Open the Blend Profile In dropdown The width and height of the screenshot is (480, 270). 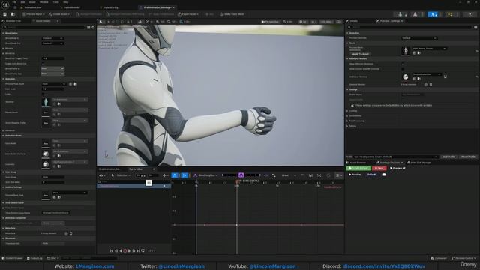pos(52,68)
